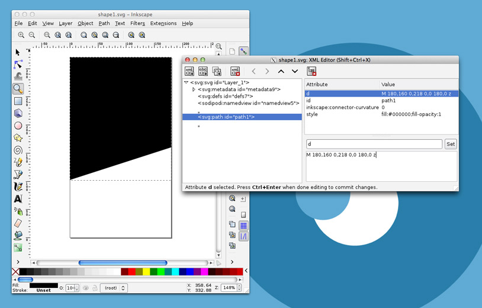Click the Zoom Out toolbar icon
Viewport: 482px width, 308px height.
(x=31, y=35)
